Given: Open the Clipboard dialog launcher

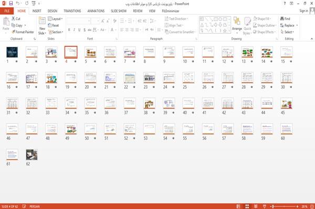Looking at the screenshot, I should 35,39.
